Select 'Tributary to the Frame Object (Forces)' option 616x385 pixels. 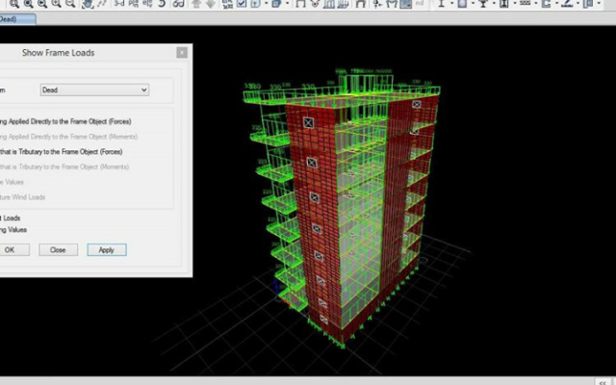tap(62, 152)
